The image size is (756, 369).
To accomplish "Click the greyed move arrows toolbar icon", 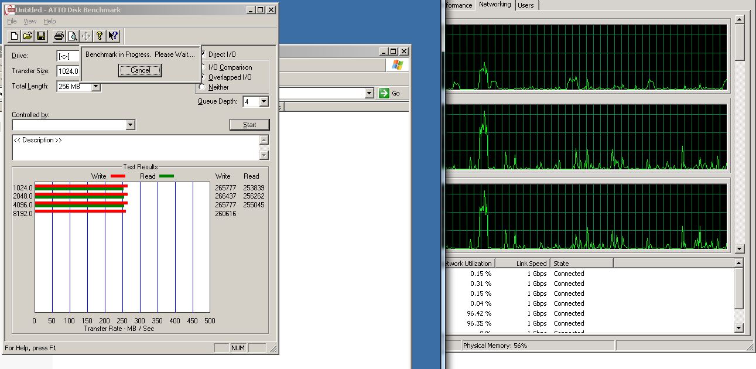I will point(85,36).
